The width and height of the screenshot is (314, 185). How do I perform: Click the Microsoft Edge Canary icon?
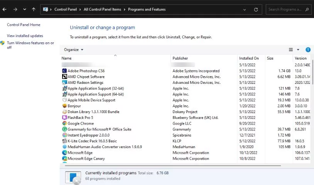point(64,158)
